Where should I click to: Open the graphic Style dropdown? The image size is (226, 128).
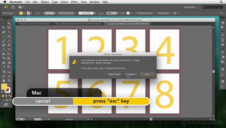tap(131, 13)
